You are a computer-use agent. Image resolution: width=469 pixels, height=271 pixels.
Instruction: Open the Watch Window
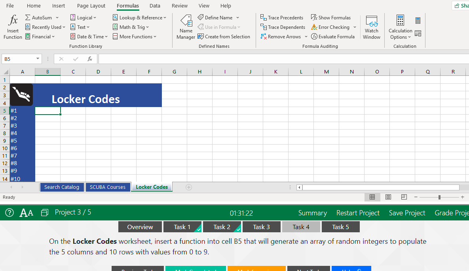click(x=371, y=26)
